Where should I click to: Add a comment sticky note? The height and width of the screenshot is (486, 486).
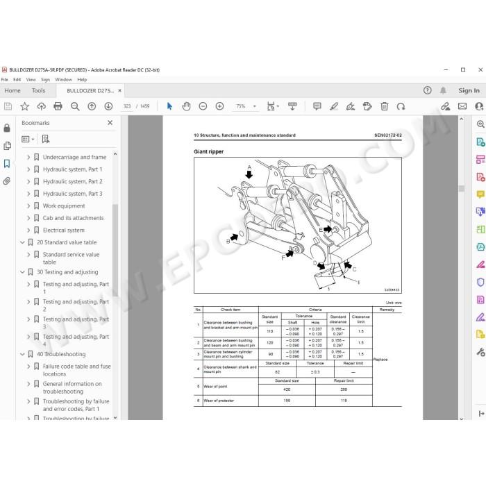(317, 106)
